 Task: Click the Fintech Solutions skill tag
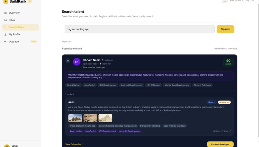click(x=202, y=85)
